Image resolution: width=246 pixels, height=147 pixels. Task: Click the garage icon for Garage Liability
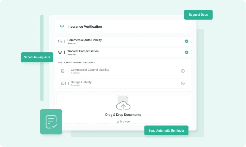point(64,83)
